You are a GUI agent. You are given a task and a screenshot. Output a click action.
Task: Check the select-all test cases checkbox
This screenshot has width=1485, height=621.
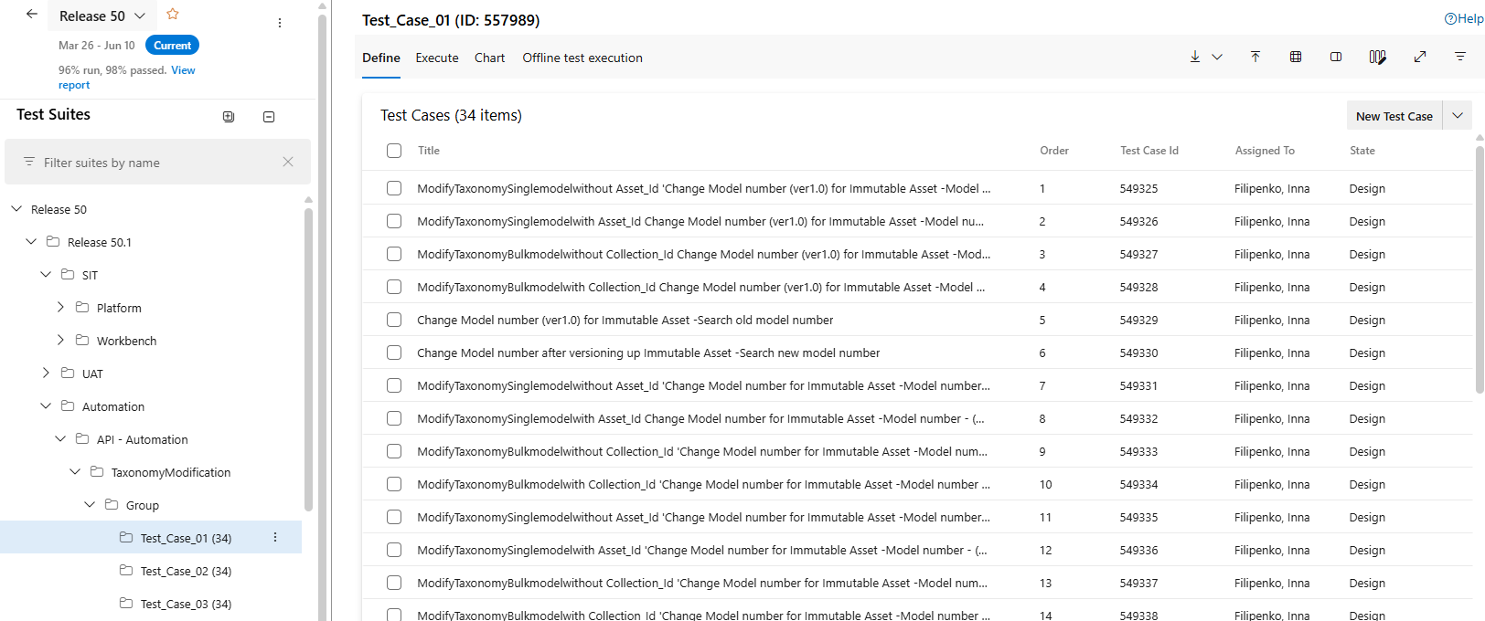[394, 151]
